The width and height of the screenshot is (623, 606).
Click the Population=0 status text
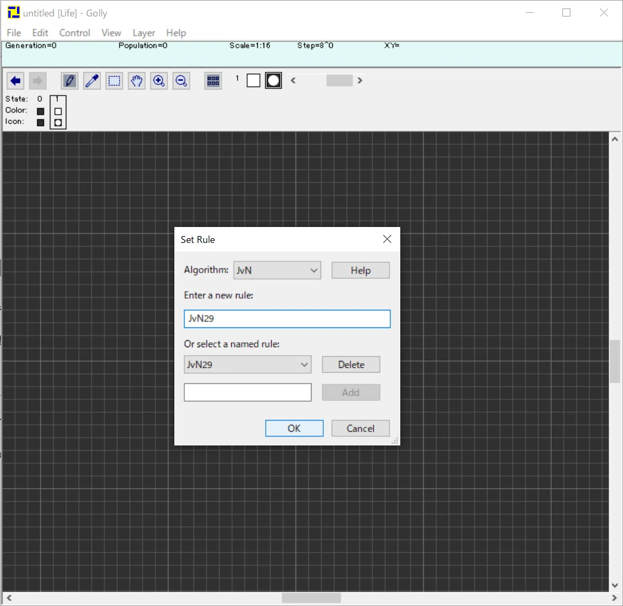[143, 46]
